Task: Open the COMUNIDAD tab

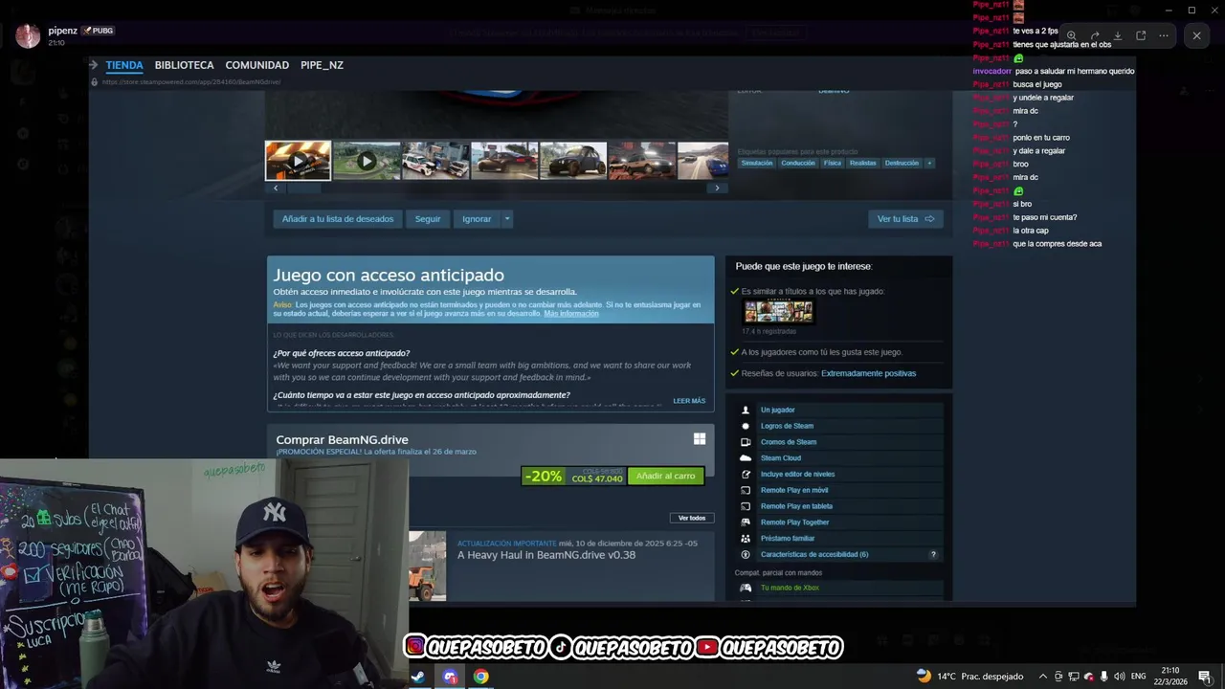Action: [x=256, y=65]
